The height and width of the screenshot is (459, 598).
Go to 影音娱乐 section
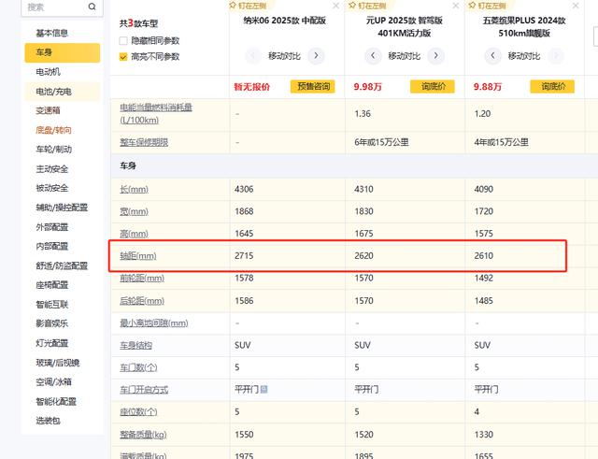(x=52, y=323)
